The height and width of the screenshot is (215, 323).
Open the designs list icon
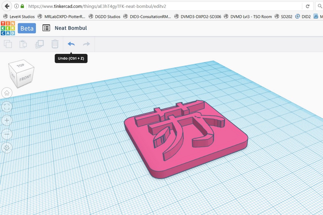(x=46, y=28)
